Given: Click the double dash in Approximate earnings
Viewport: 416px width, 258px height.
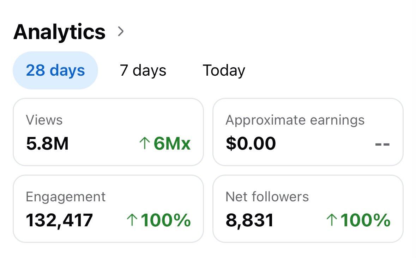Looking at the screenshot, I should pyautogui.click(x=382, y=144).
